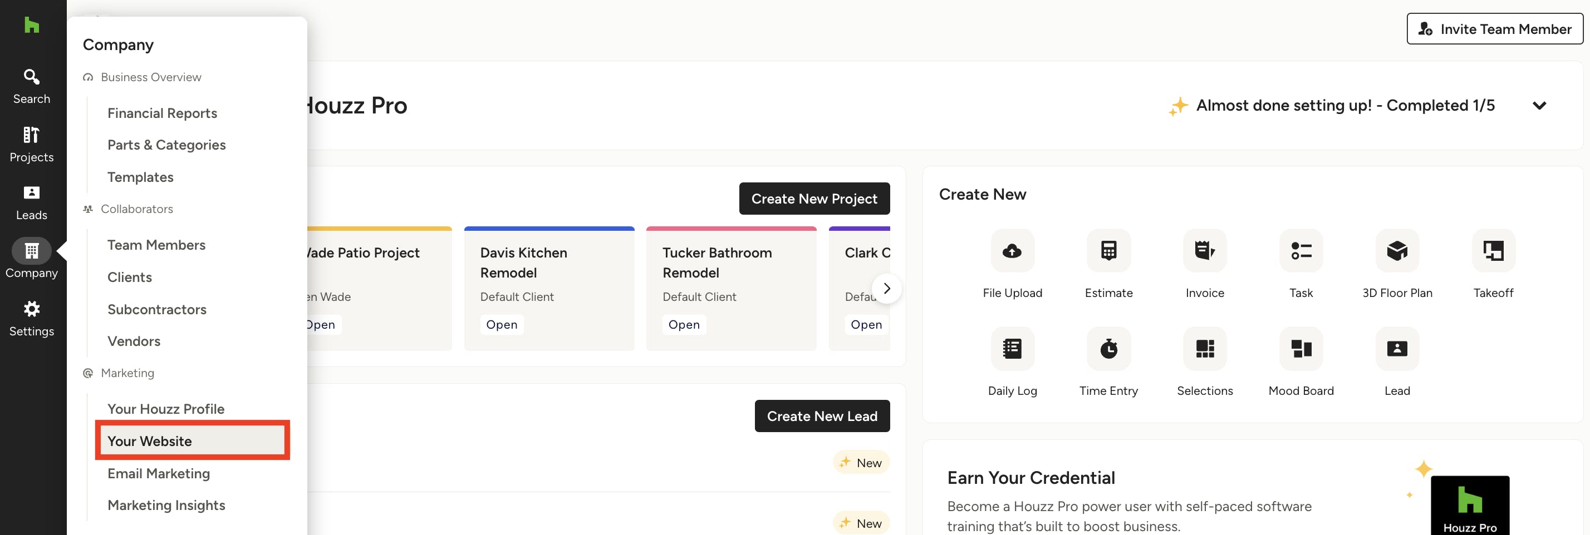Image resolution: width=1590 pixels, height=535 pixels.
Task: Select Clients in Company menu
Action: (x=130, y=277)
